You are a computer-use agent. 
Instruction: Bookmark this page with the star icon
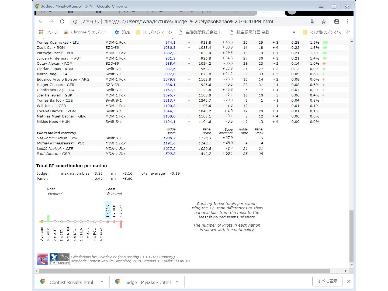coord(324,22)
